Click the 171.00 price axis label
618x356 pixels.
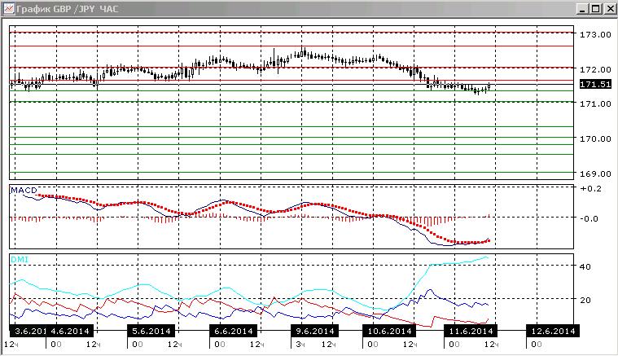pos(595,103)
